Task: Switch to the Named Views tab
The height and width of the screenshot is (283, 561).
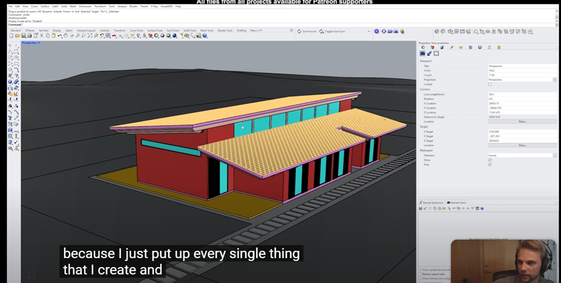Action: [456, 203]
